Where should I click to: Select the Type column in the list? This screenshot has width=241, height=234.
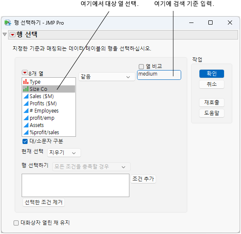coord(49,82)
